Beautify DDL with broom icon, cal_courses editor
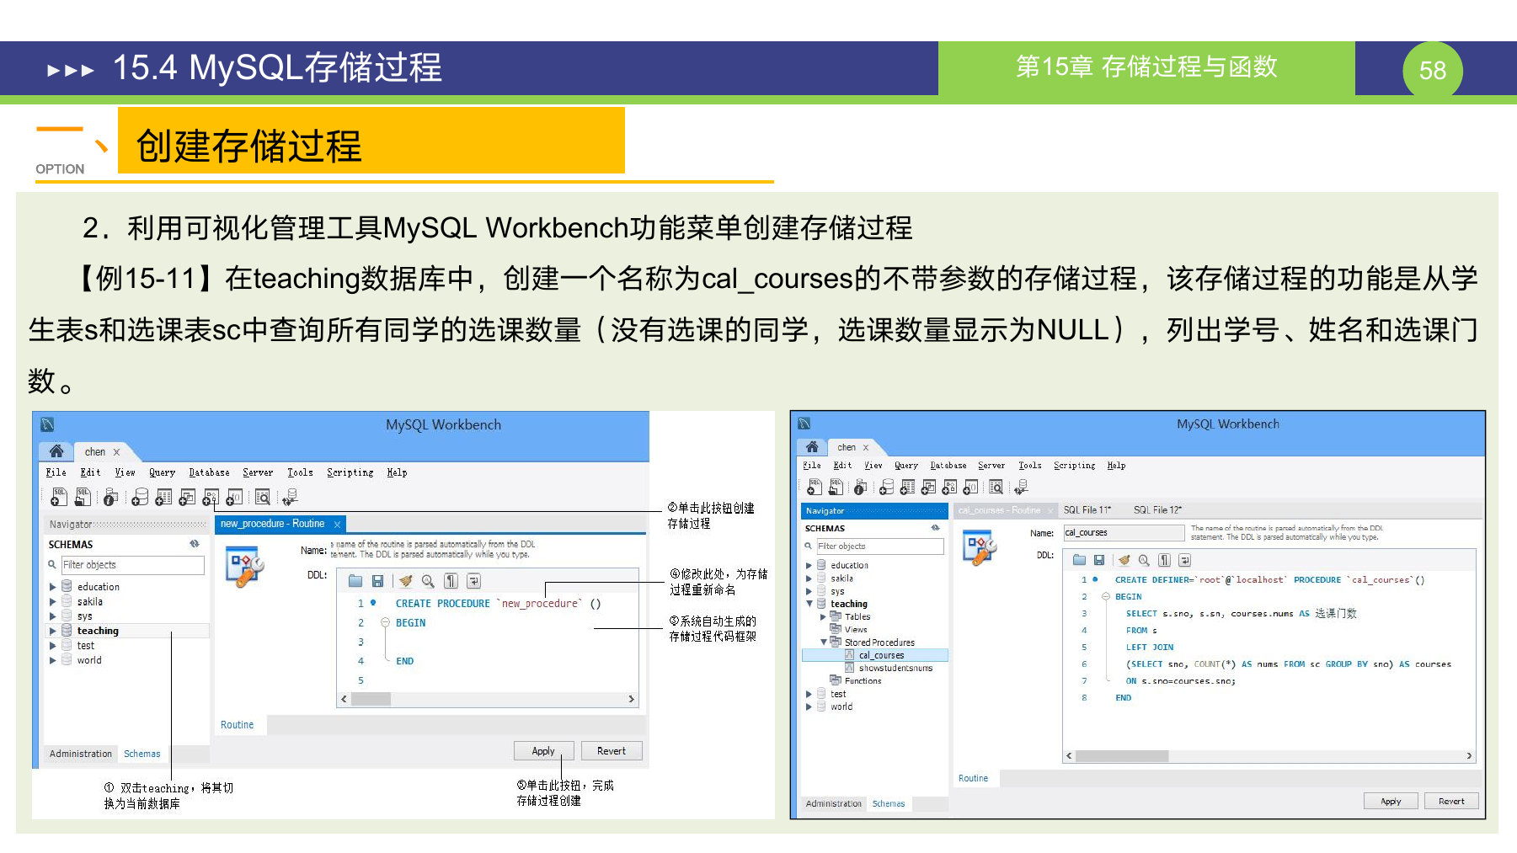Image resolution: width=1517 pixels, height=853 pixels. [1124, 560]
